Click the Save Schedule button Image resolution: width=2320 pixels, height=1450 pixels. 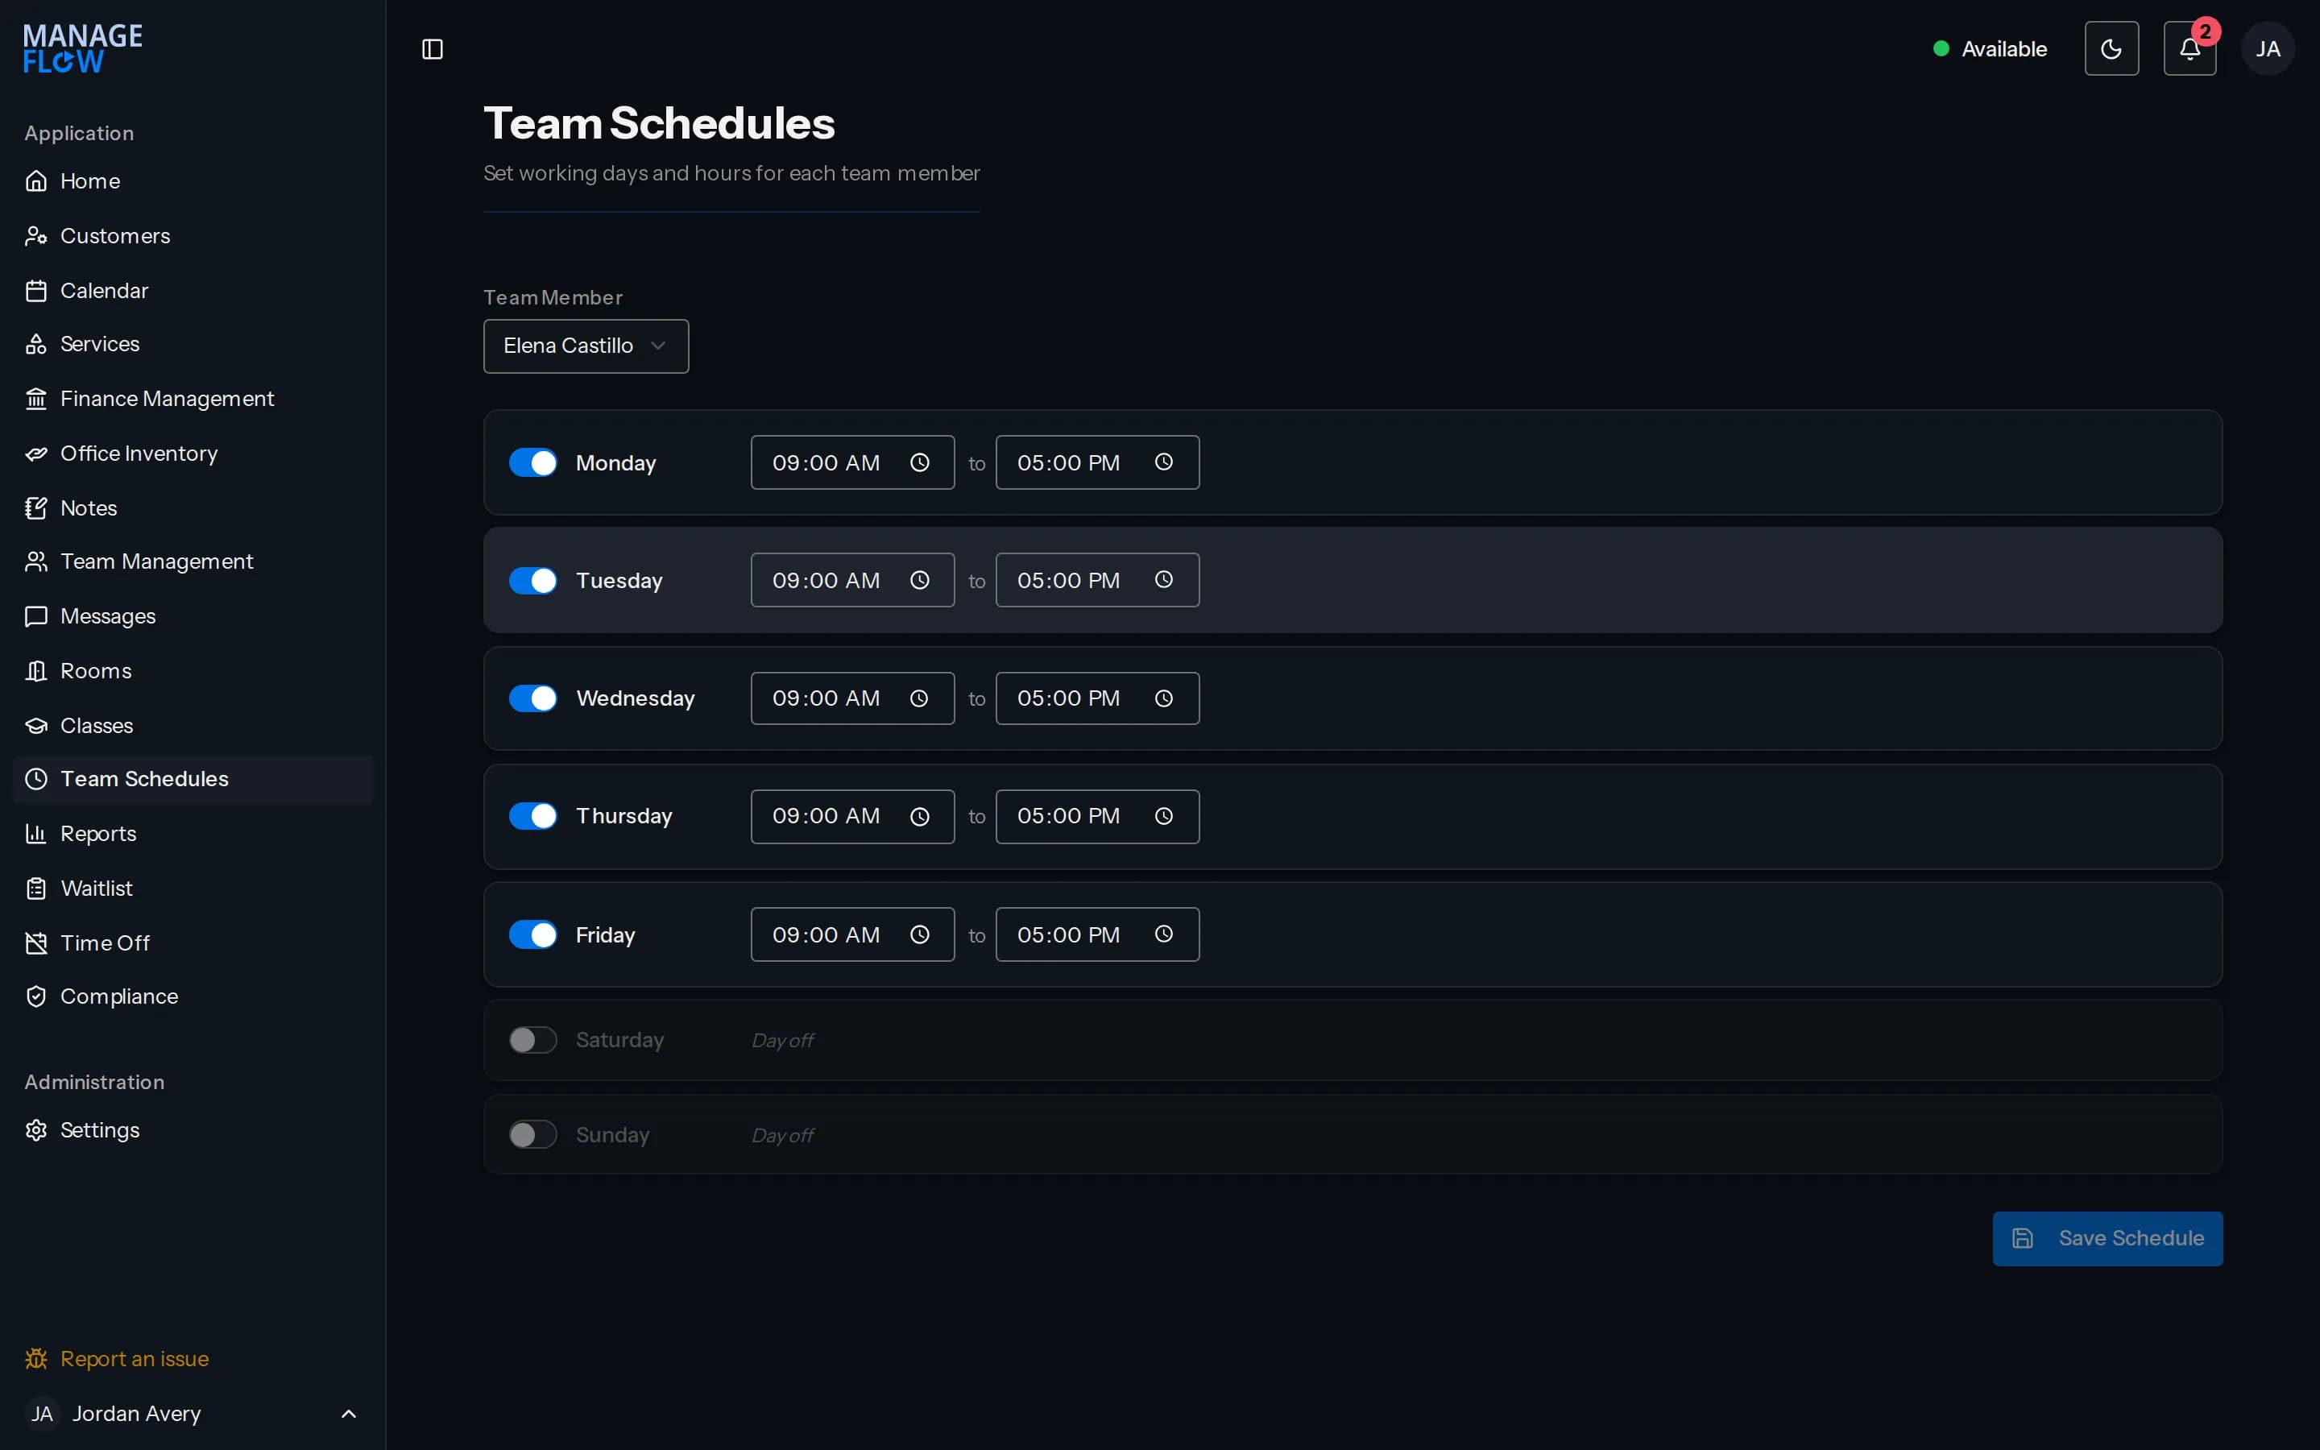point(2107,1238)
